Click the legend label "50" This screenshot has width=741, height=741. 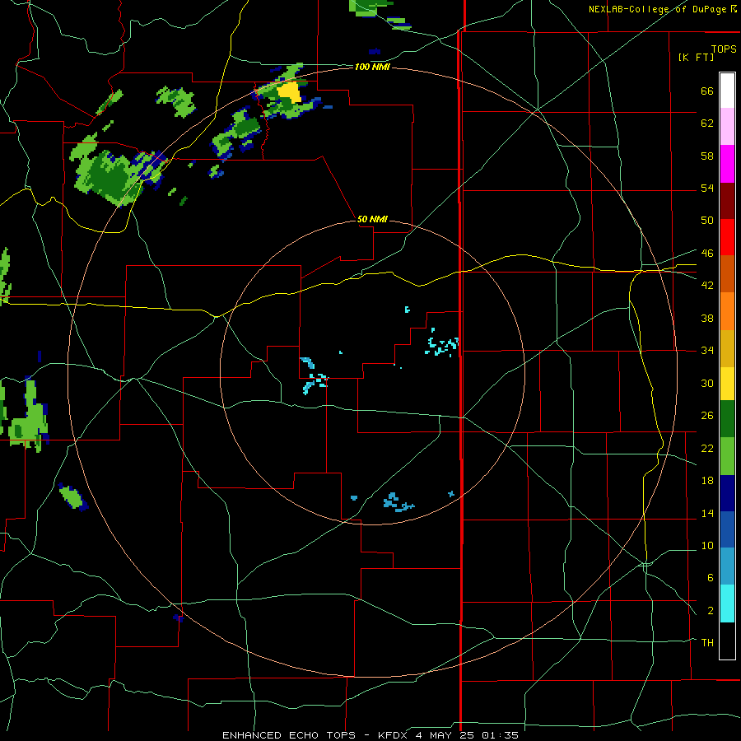pyautogui.click(x=707, y=220)
